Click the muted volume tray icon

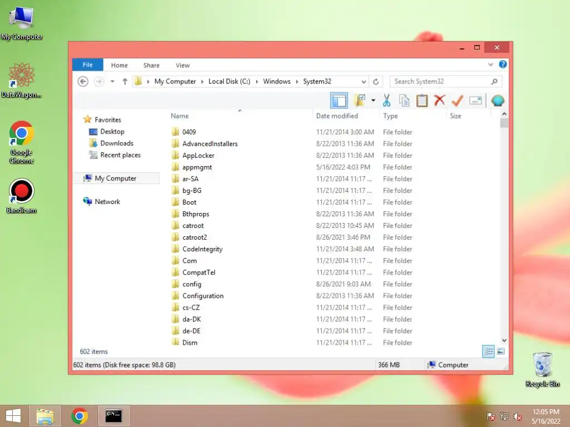[518, 416]
